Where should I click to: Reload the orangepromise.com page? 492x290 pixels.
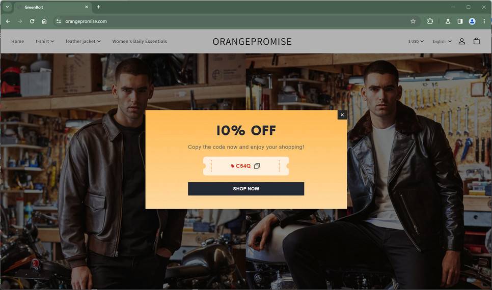pos(32,21)
